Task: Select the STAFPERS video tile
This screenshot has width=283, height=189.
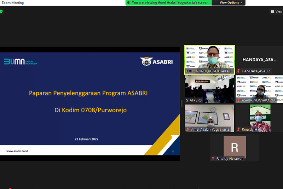Action: [x=209, y=89]
